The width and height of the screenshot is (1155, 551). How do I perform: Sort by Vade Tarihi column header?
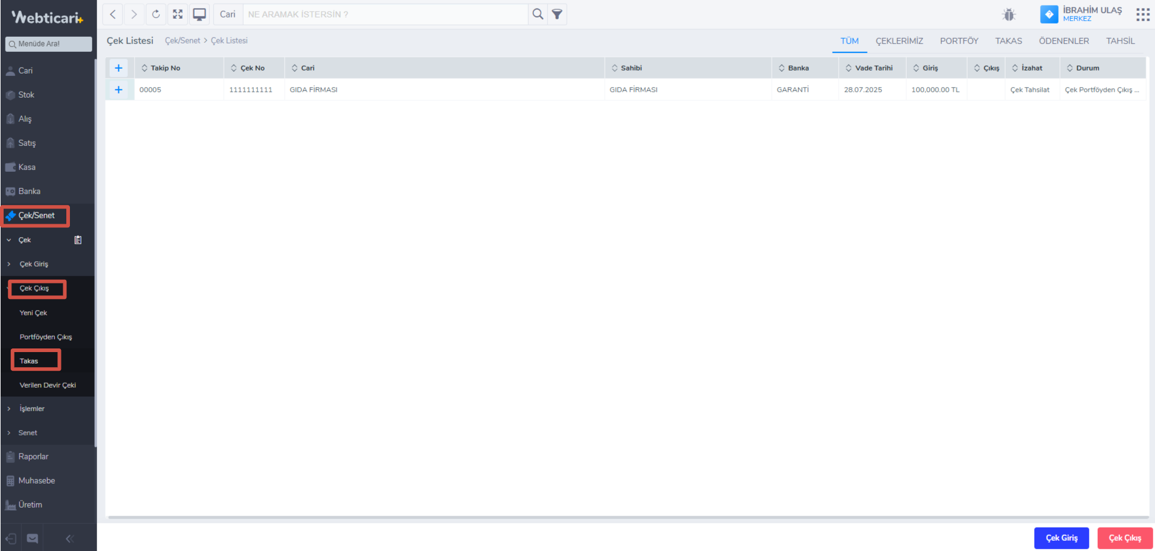873,68
